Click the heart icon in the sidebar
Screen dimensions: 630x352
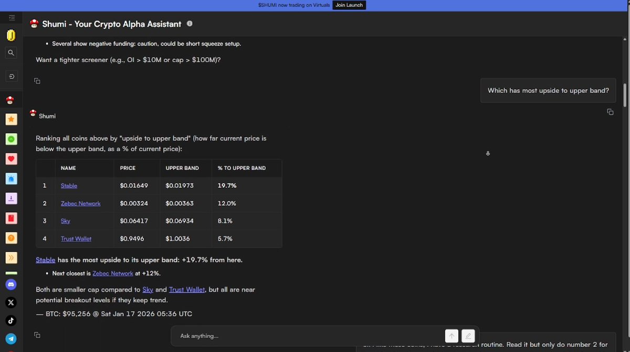click(11, 158)
